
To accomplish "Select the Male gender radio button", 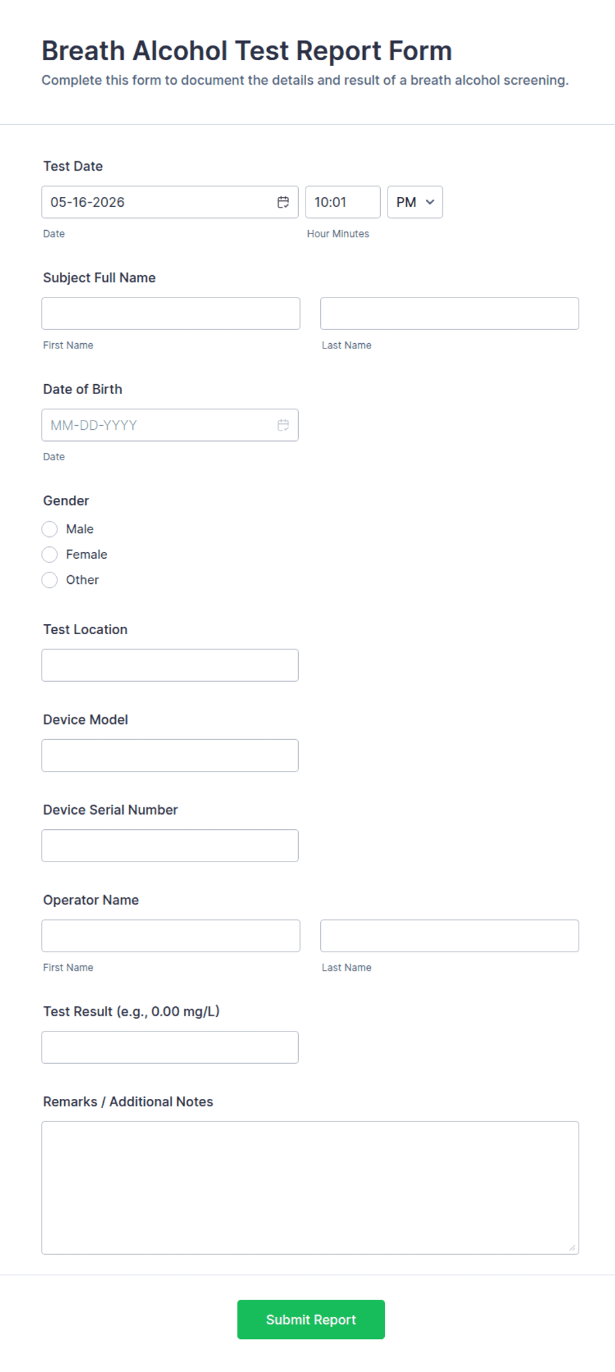I will [x=50, y=529].
